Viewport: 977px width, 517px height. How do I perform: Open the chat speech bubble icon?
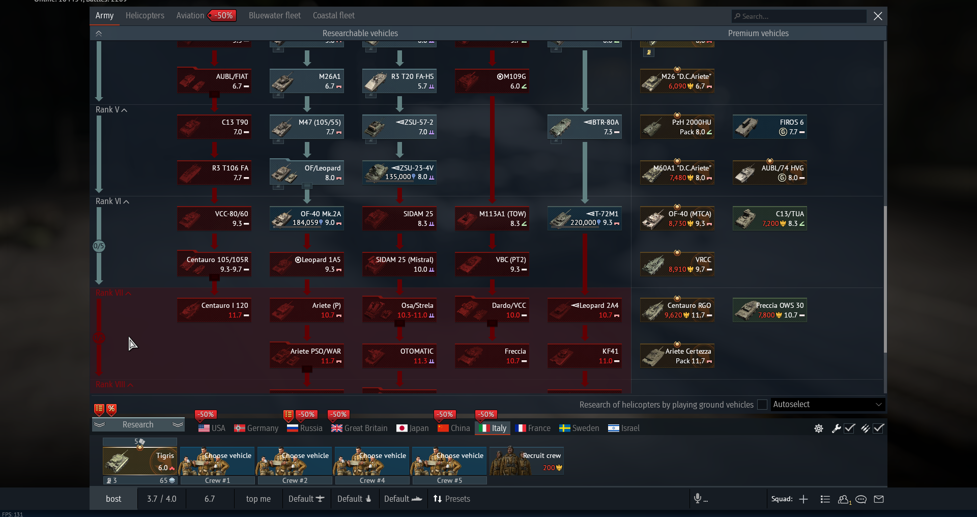pos(861,499)
